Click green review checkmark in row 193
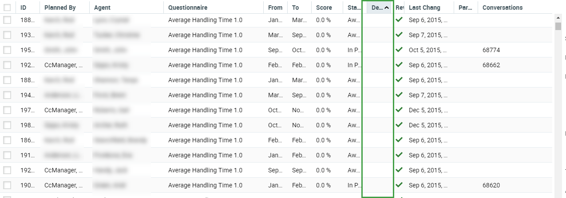Viewport: 566px width, 198px height. click(x=399, y=34)
